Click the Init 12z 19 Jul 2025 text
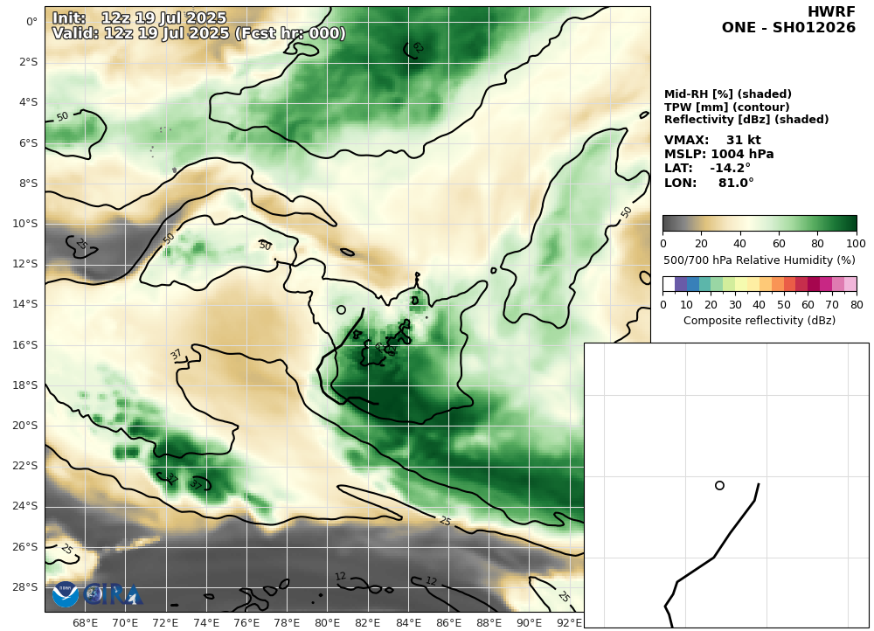Image resolution: width=874 pixels, height=631 pixels. (x=139, y=18)
